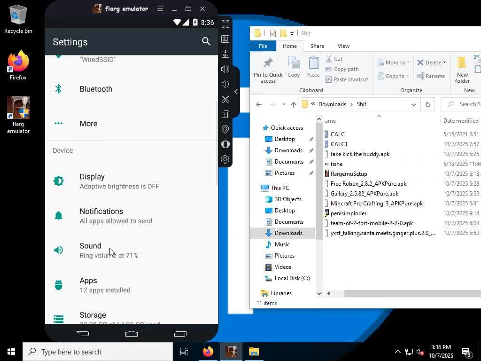Lower volume with the emulator volume-down icon
481x361 pixels.
pyautogui.click(x=225, y=84)
